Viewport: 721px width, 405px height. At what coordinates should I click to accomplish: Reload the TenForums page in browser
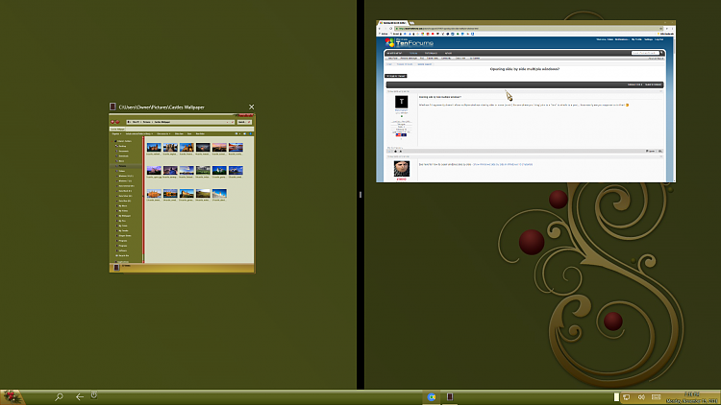point(391,29)
